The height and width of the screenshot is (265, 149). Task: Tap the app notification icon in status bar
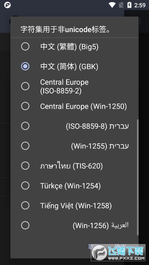[x=7, y=5]
